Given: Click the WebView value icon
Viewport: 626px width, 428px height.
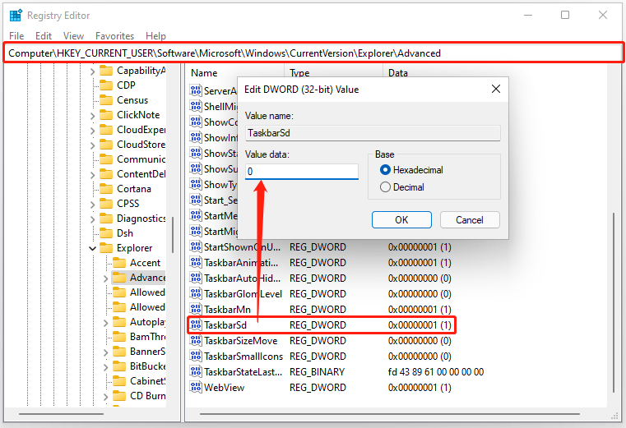Looking at the screenshot, I should pos(196,387).
